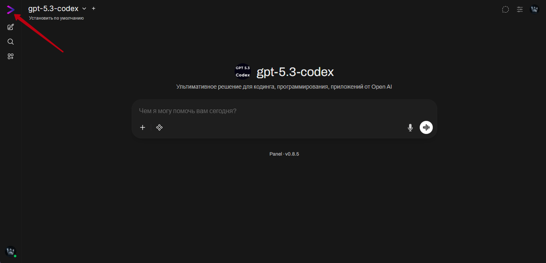Start voice mode with waveform button
Viewport: 546px width, 263px height.
426,127
